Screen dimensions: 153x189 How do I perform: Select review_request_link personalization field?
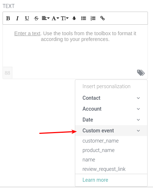(x=104, y=169)
